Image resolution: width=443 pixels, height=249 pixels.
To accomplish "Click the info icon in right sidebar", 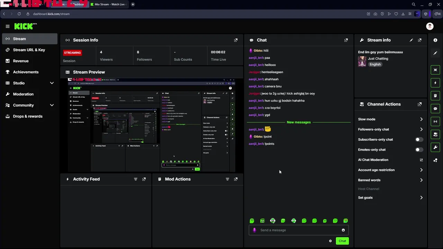I will (x=435, y=40).
